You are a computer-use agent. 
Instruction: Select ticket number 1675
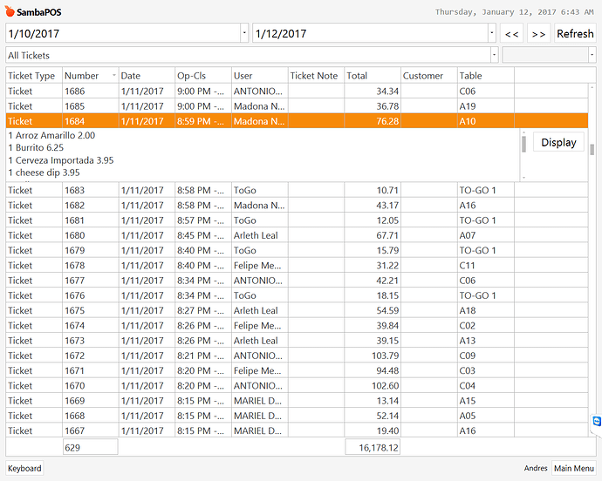74,310
